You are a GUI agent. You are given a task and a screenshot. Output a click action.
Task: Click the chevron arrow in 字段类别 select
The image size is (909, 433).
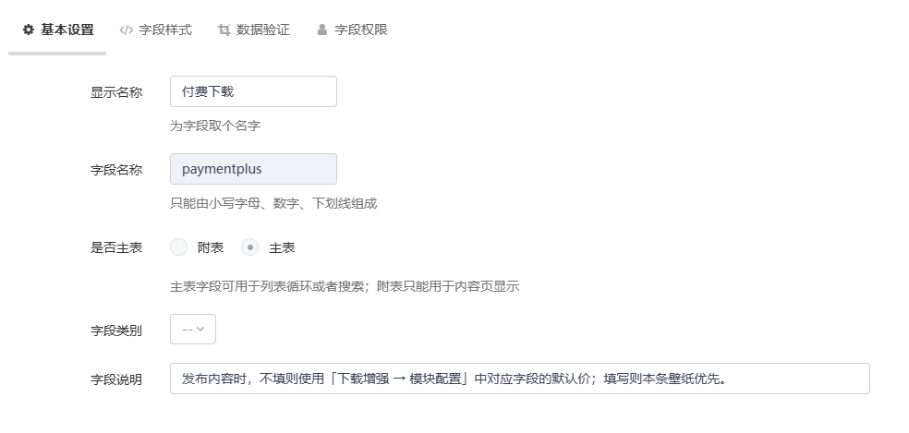tap(200, 330)
